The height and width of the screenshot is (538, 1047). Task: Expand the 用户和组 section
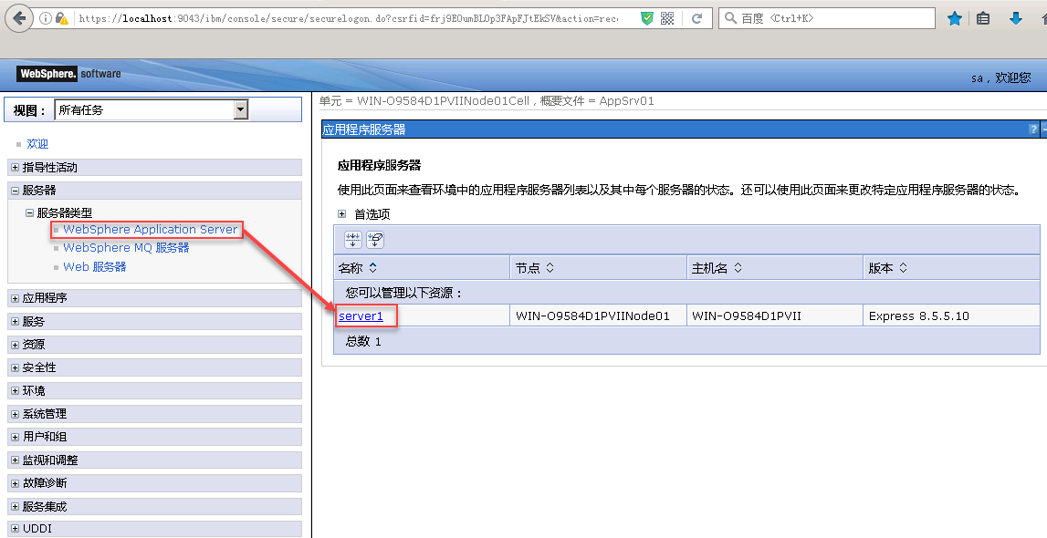tap(15, 437)
